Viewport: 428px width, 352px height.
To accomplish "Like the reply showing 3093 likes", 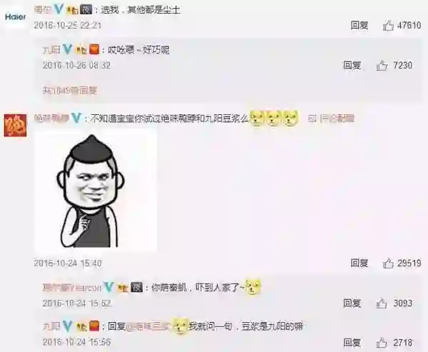I will click(x=382, y=303).
